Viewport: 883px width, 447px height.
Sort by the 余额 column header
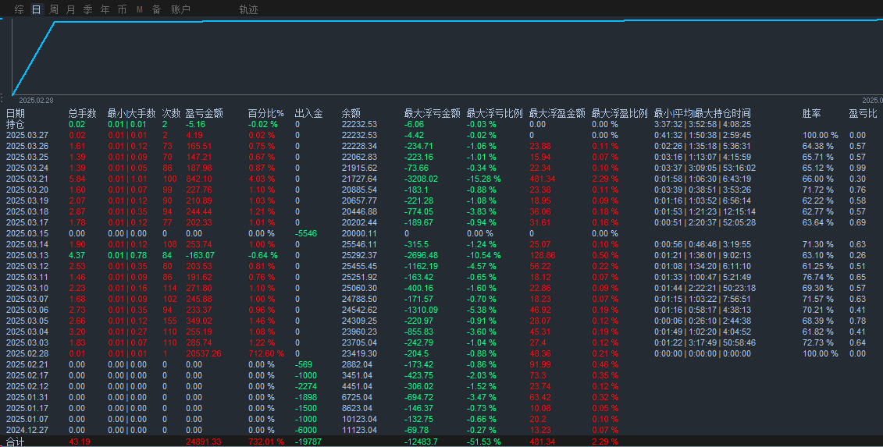pyautogui.click(x=351, y=113)
